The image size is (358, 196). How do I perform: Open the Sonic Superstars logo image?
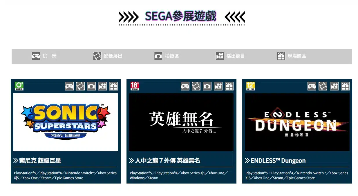pos(66,122)
